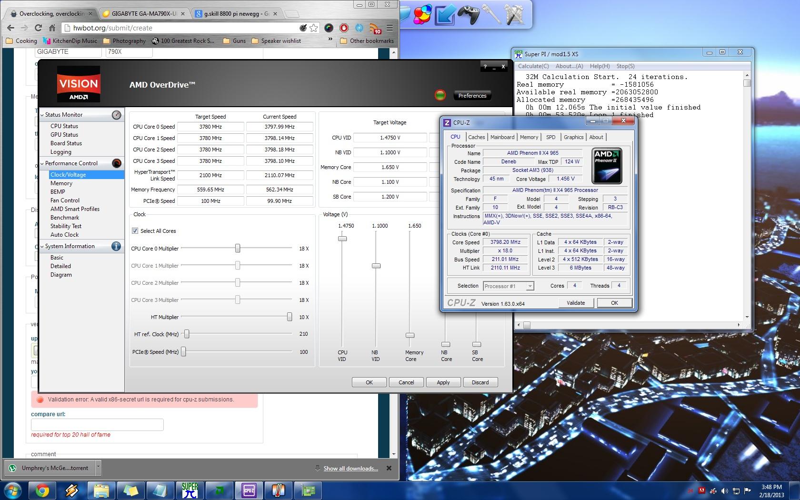Open the thermometer app in the taskbar

click(278, 490)
